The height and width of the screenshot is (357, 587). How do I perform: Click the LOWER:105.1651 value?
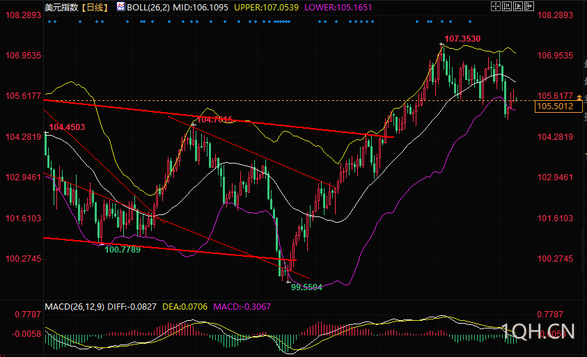click(338, 8)
